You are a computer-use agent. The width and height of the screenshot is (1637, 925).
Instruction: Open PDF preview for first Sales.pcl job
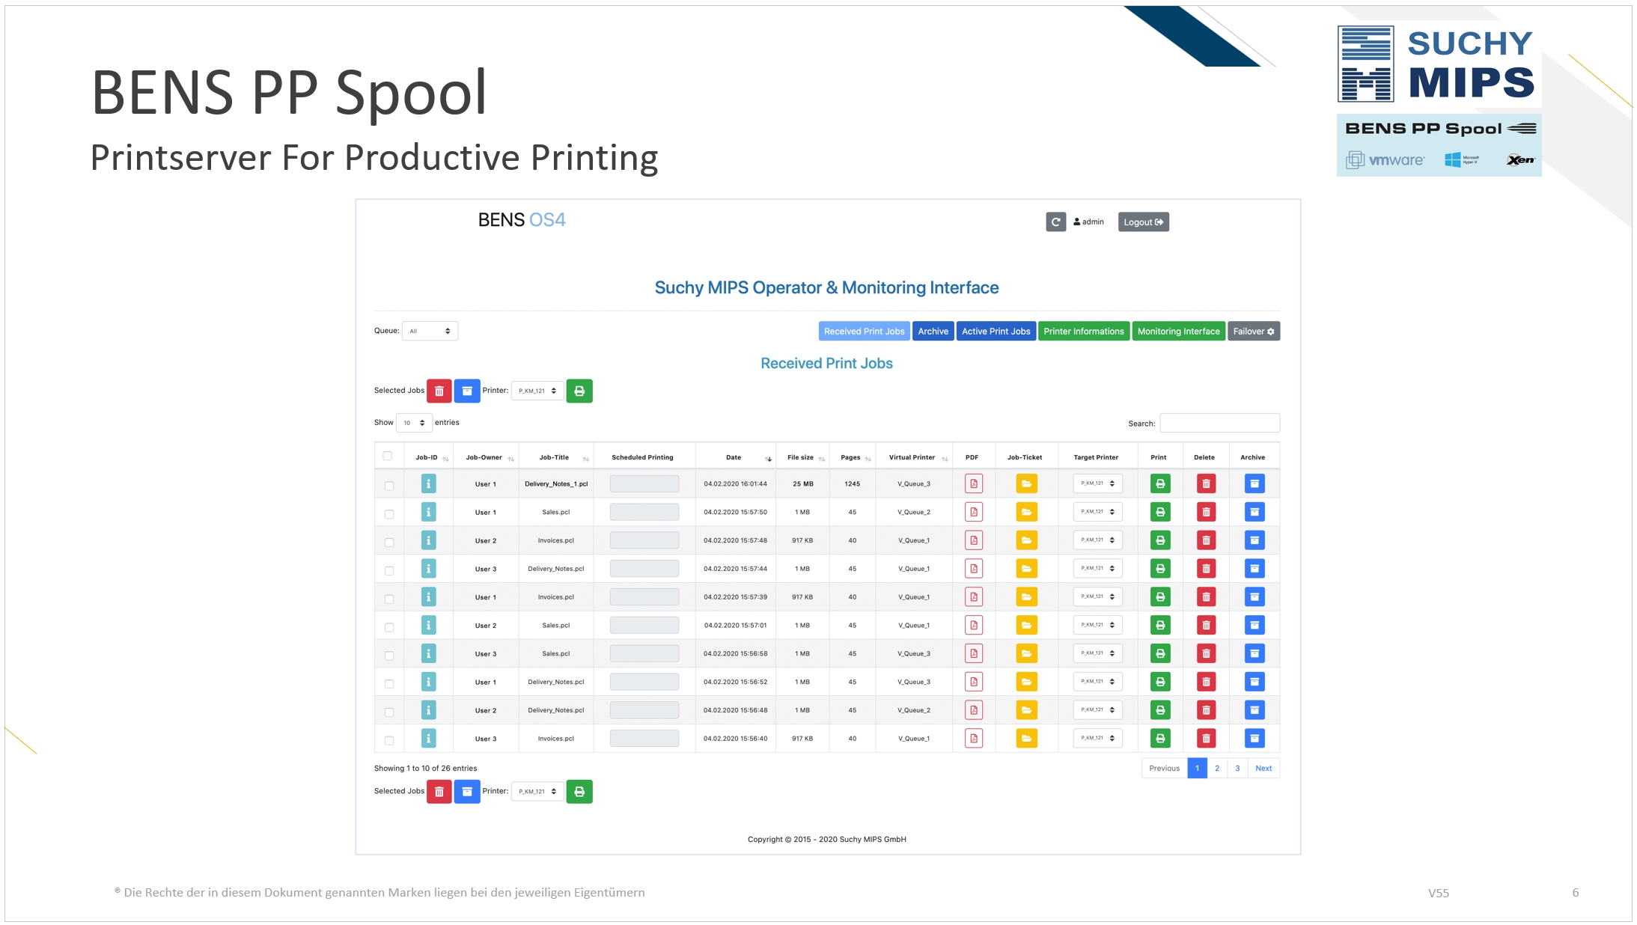click(973, 513)
